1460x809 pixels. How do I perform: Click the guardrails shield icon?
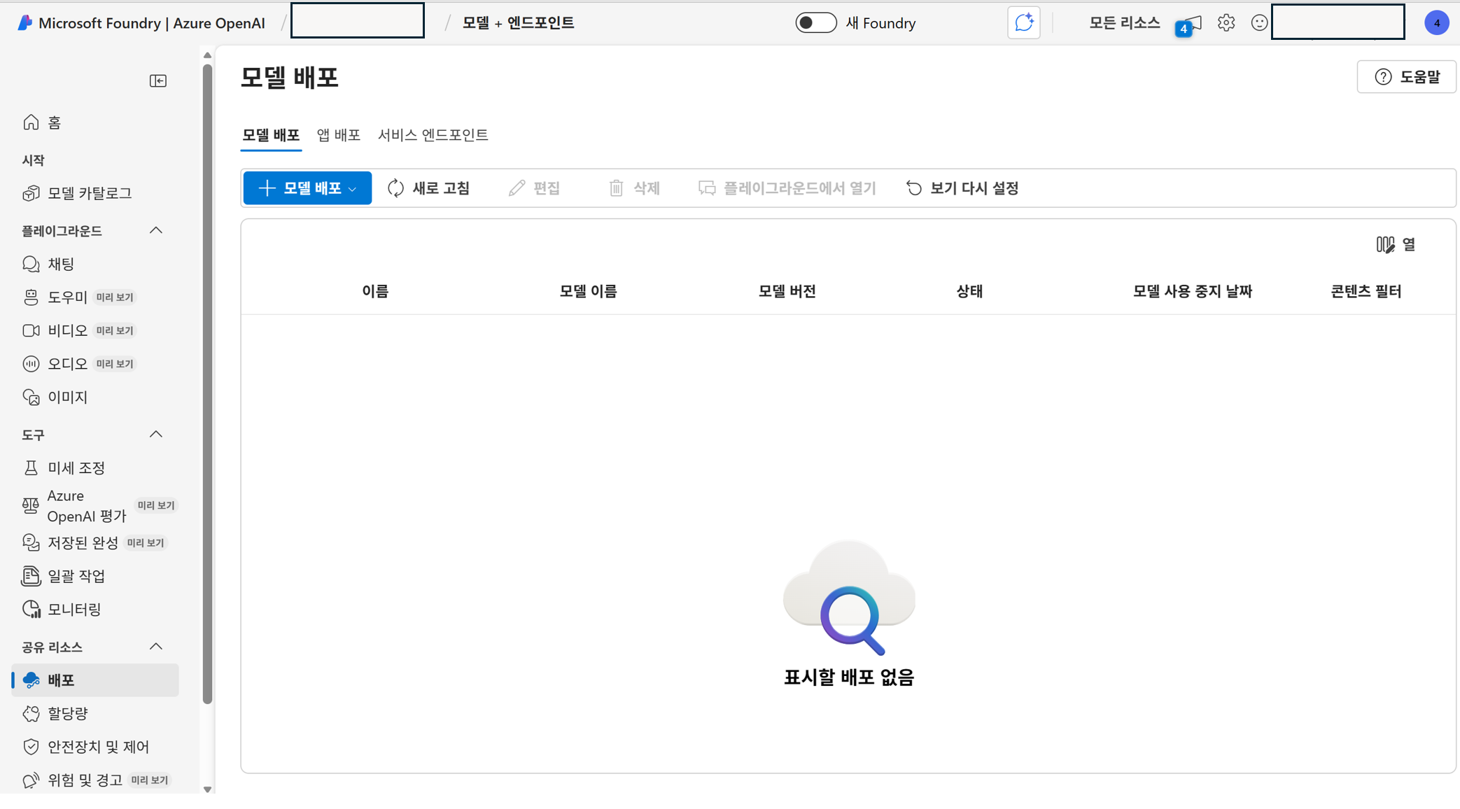tap(31, 747)
